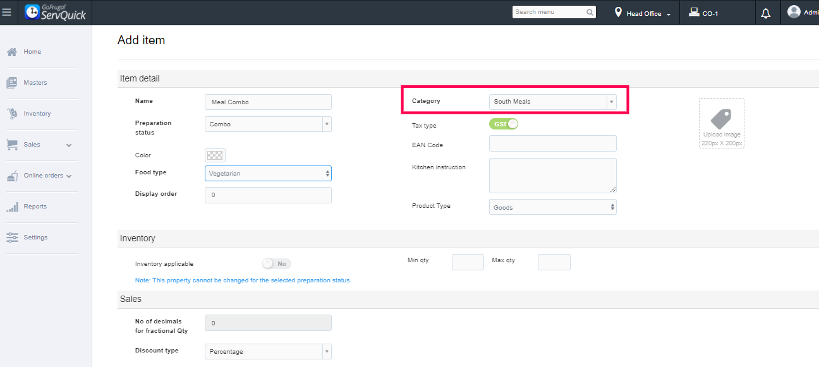This screenshot has width=819, height=367.
Task: Open the Masters sidebar menu
Action: pyautogui.click(x=35, y=83)
